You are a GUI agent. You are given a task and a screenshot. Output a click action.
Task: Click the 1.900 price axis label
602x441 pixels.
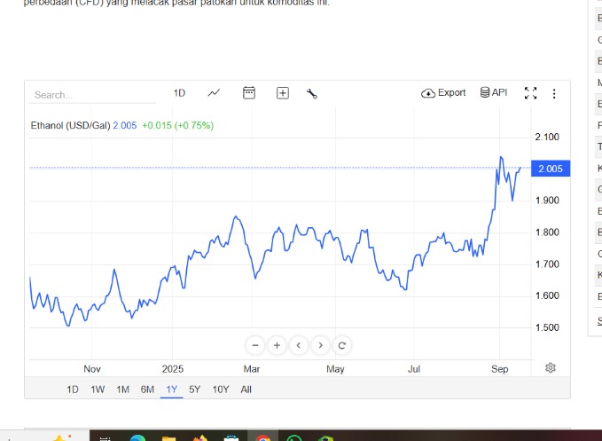pos(547,201)
